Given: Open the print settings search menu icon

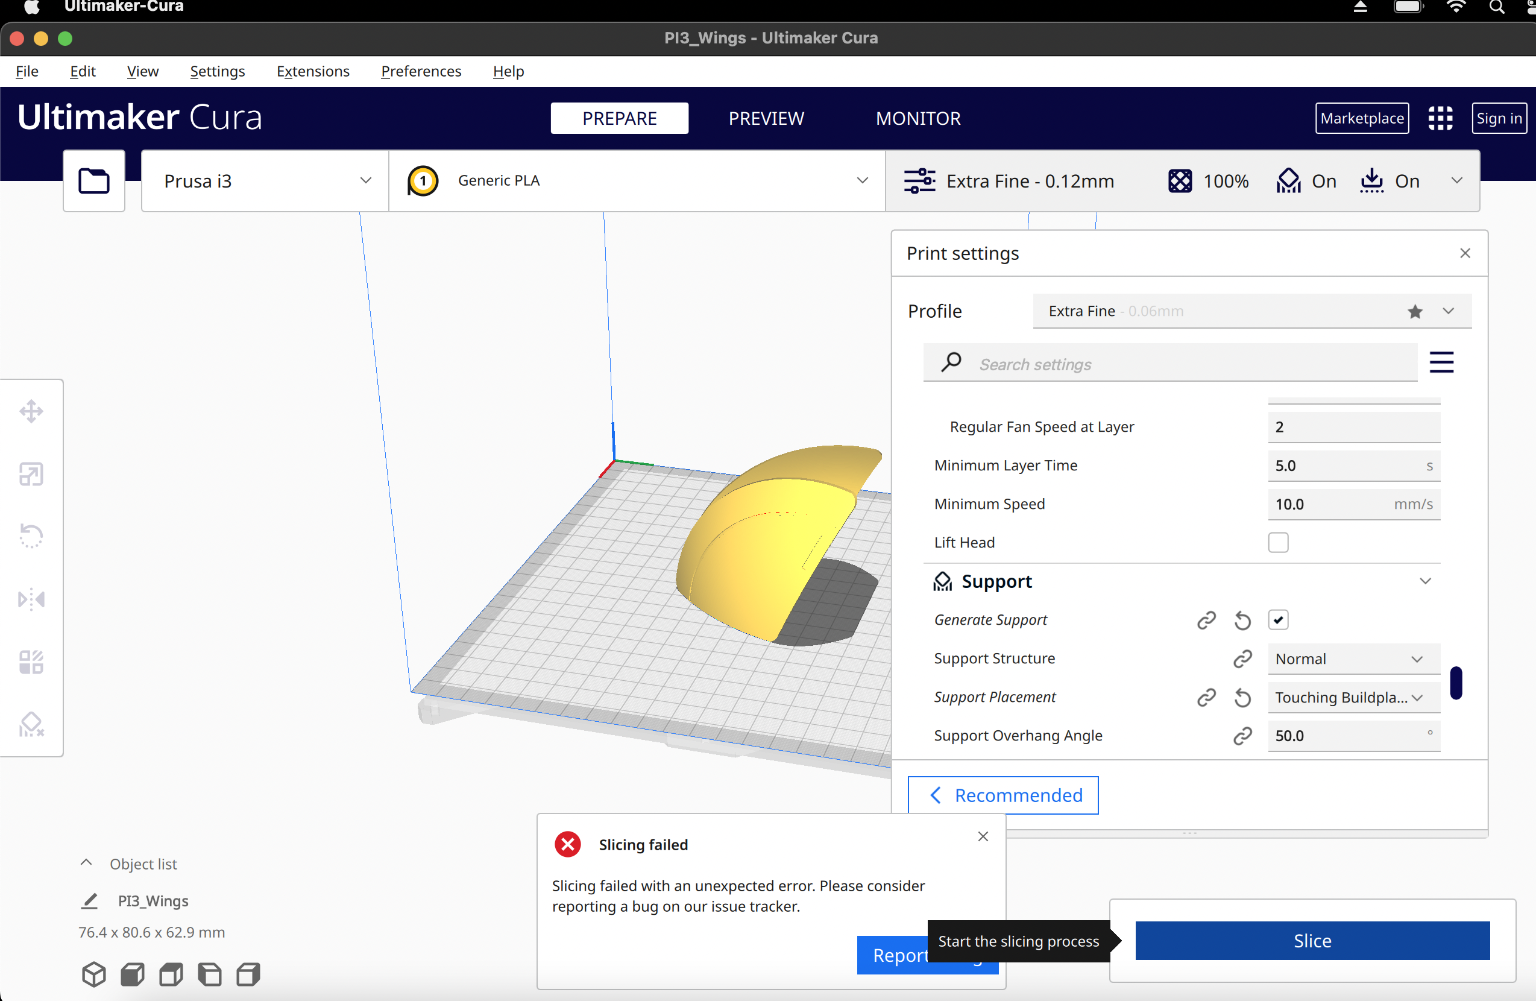Looking at the screenshot, I should click(x=1442, y=362).
